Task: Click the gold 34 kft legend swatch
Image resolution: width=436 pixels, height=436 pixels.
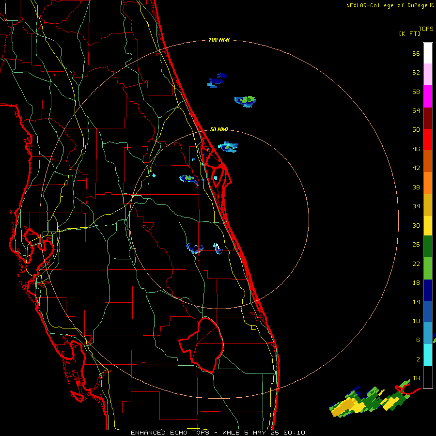Action: tap(428, 205)
